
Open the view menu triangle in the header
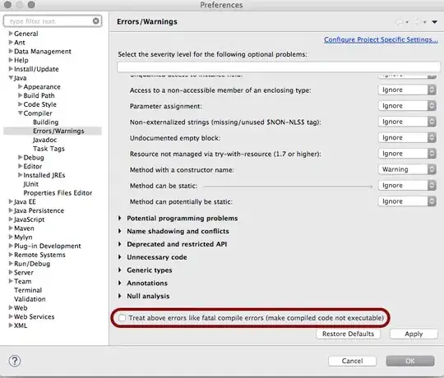(x=434, y=22)
